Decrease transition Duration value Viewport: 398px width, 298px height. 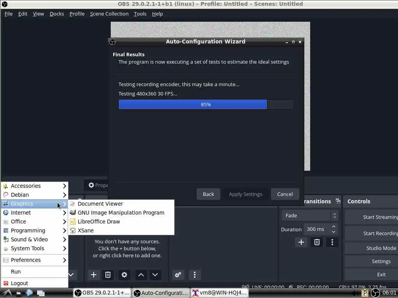(333, 232)
